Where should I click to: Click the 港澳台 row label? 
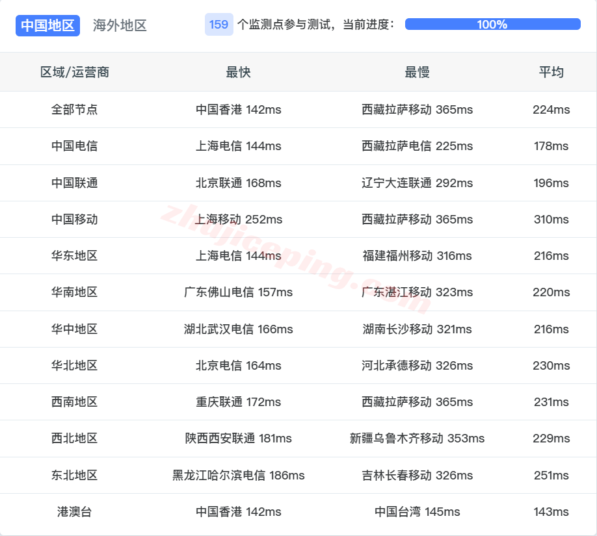coord(74,512)
